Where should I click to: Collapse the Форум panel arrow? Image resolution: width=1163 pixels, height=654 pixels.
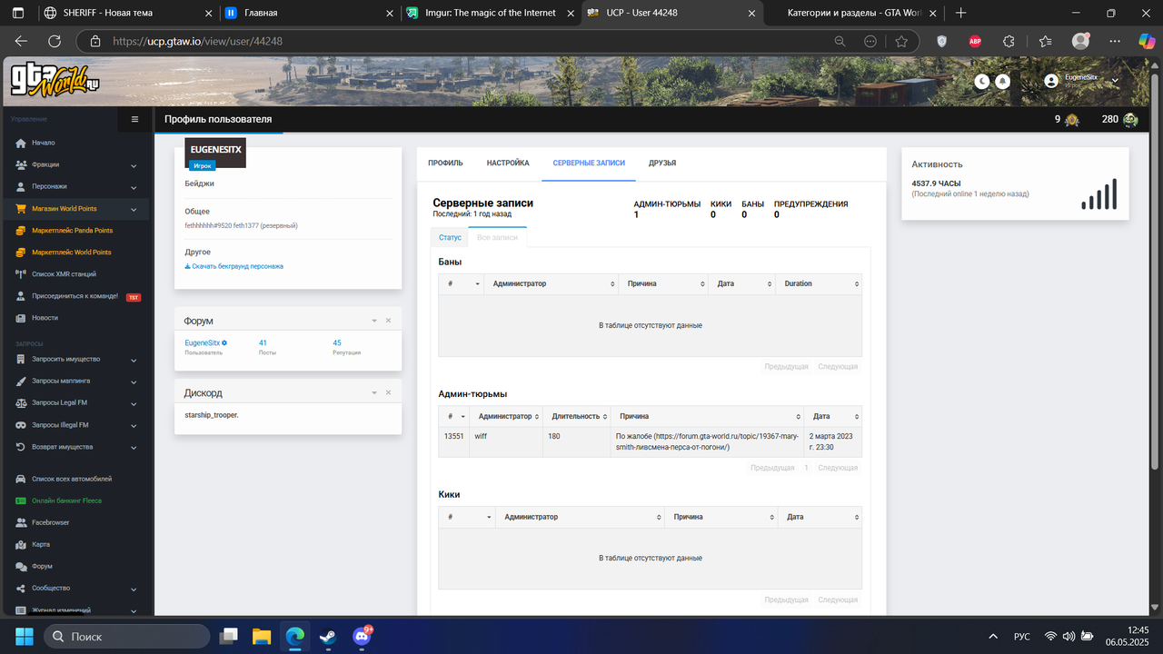(373, 321)
